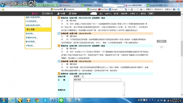Open the 工具(O) menu
Image resolution: width=183 pixels, height=103 pixels.
168,9
